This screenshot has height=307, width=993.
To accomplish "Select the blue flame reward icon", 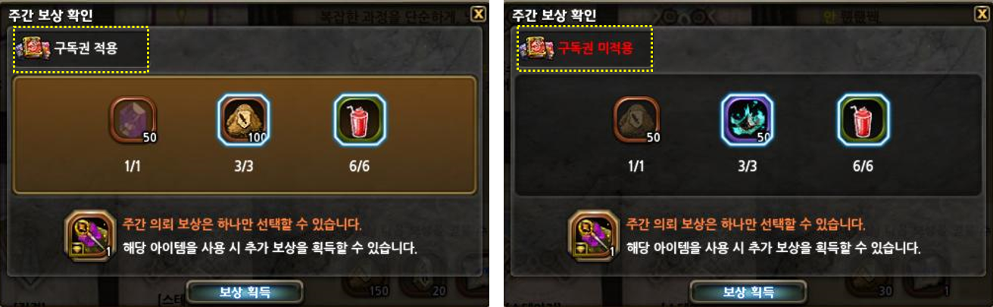I will pyautogui.click(x=746, y=119).
